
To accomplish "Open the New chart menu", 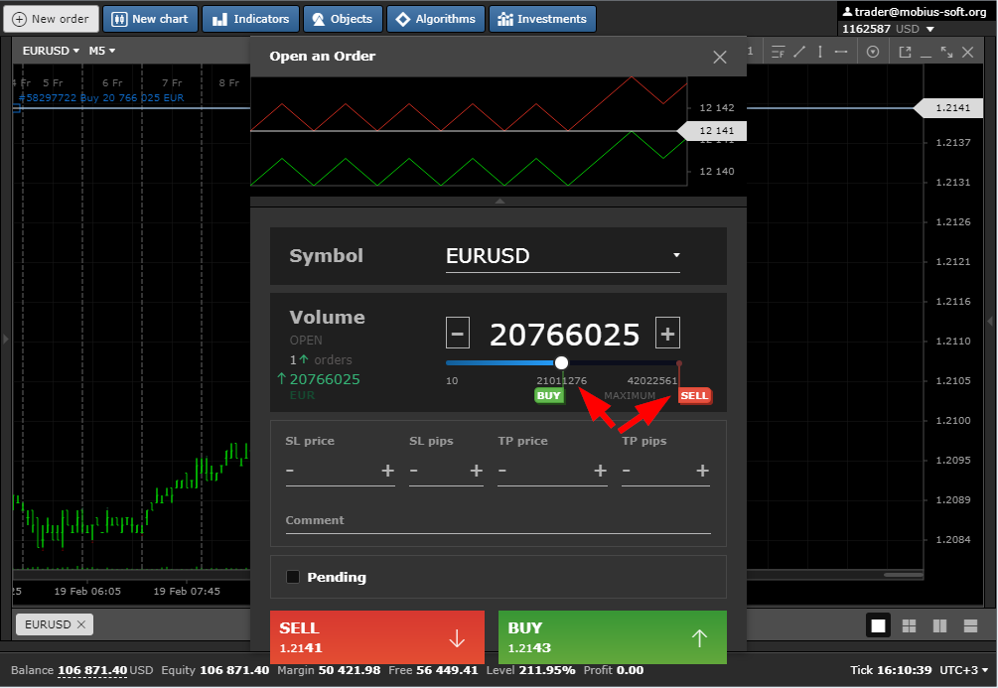I will coord(150,19).
